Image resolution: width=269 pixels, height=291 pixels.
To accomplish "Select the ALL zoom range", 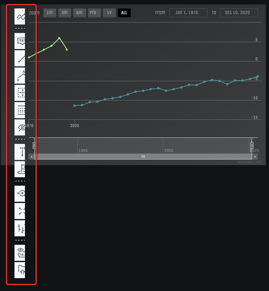I will pos(124,13).
